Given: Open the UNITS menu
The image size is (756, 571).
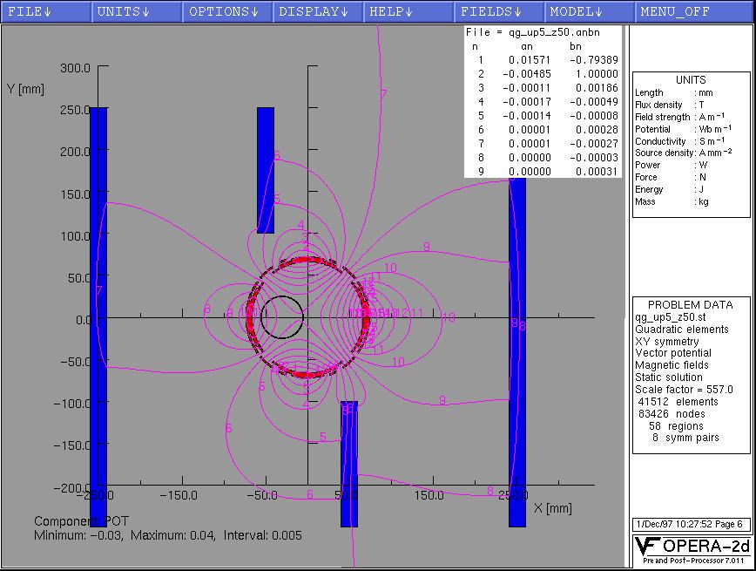Looking at the screenshot, I should click(137, 11).
